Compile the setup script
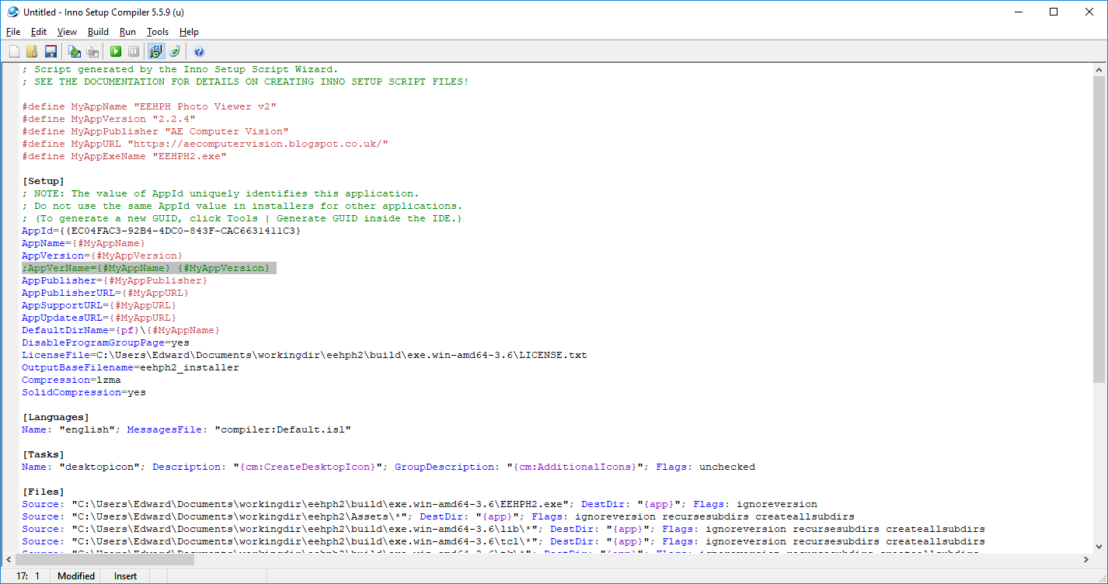Screen dimensions: 1108x584 [74, 50]
